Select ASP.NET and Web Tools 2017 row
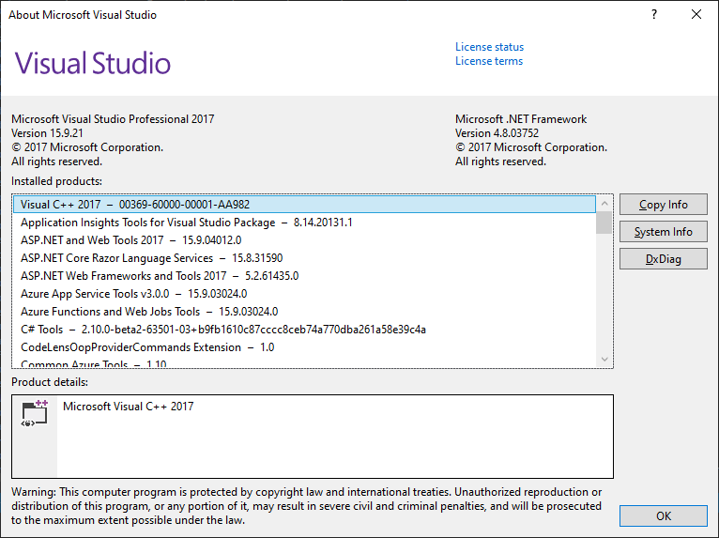The image size is (719, 538). pos(304,240)
